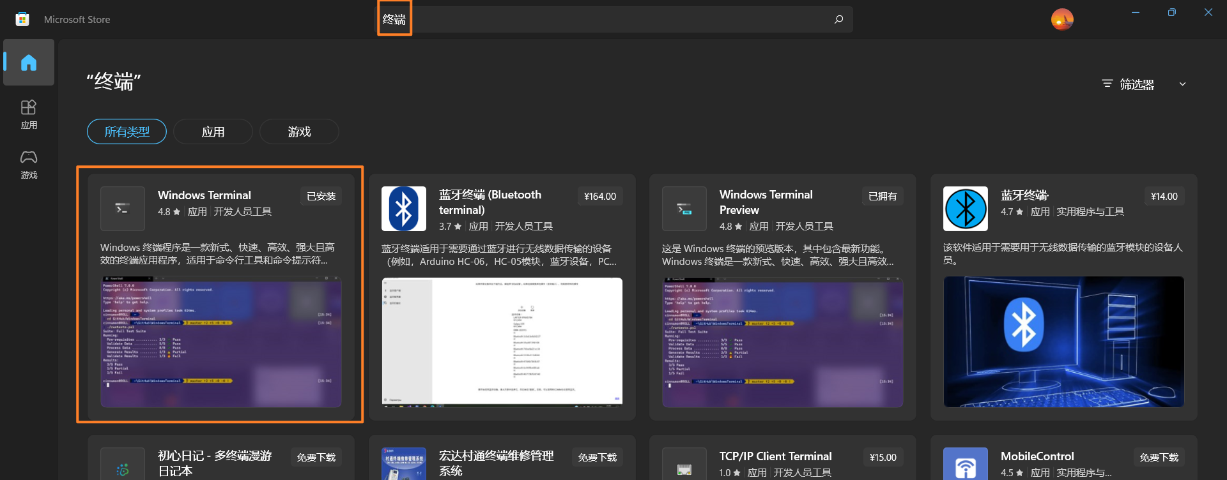This screenshot has height=480, width=1227.
Task: Open the 应用 sidebar section
Action: click(29, 115)
